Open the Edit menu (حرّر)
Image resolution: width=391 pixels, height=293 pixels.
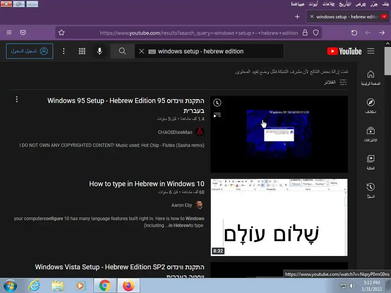[374, 4]
